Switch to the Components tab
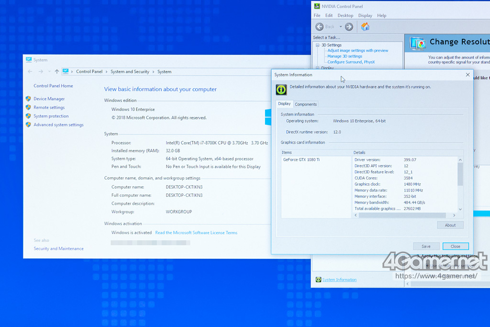Viewport: 490px width, 327px height. coord(305,104)
